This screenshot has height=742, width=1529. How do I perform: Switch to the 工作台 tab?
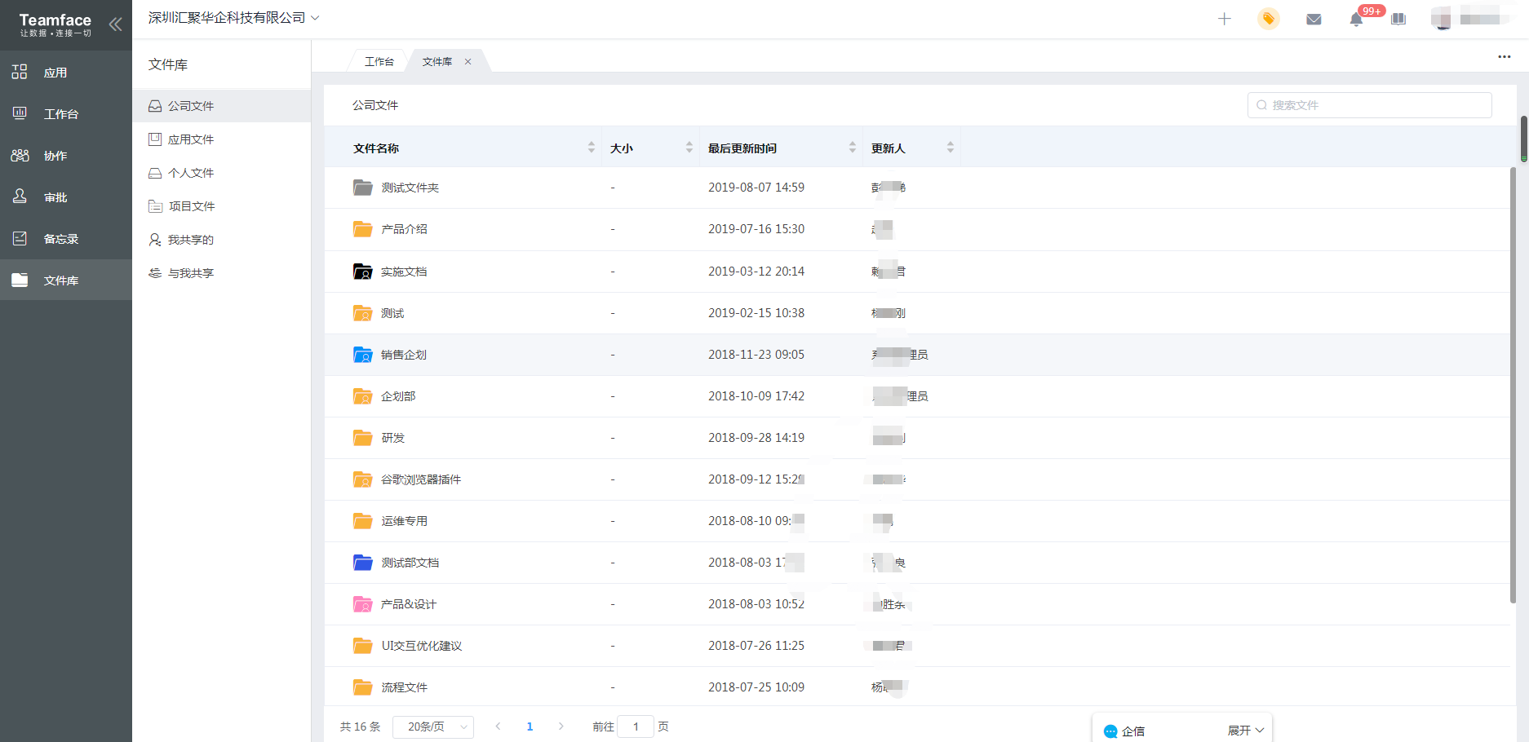tap(379, 62)
